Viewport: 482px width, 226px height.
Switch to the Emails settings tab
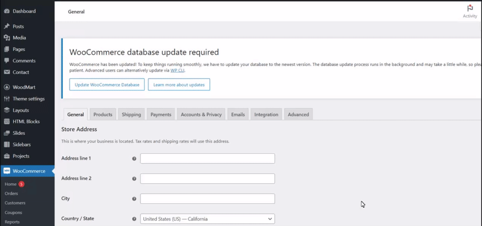[x=238, y=114]
